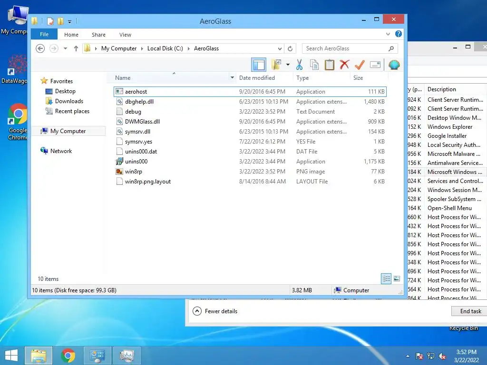This screenshot has height=365, width=487.
Task: Click the Action Center flag tray icon
Action: (x=419, y=356)
